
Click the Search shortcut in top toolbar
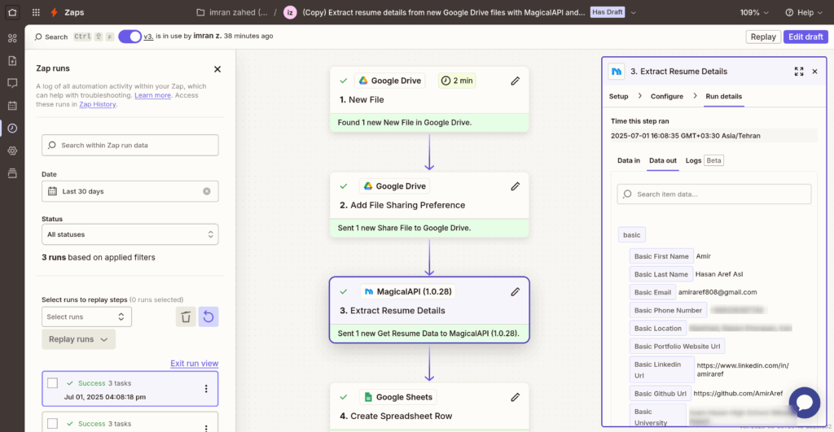point(51,37)
